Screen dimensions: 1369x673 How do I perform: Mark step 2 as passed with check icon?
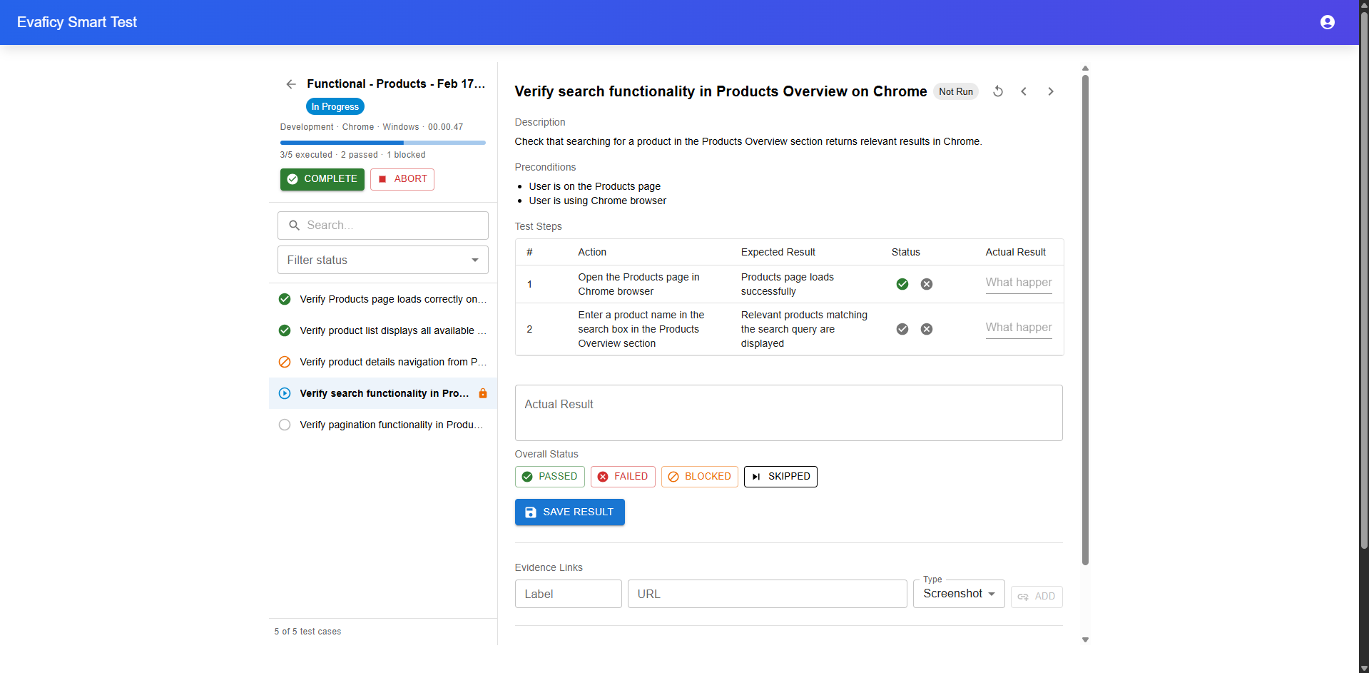[902, 329]
